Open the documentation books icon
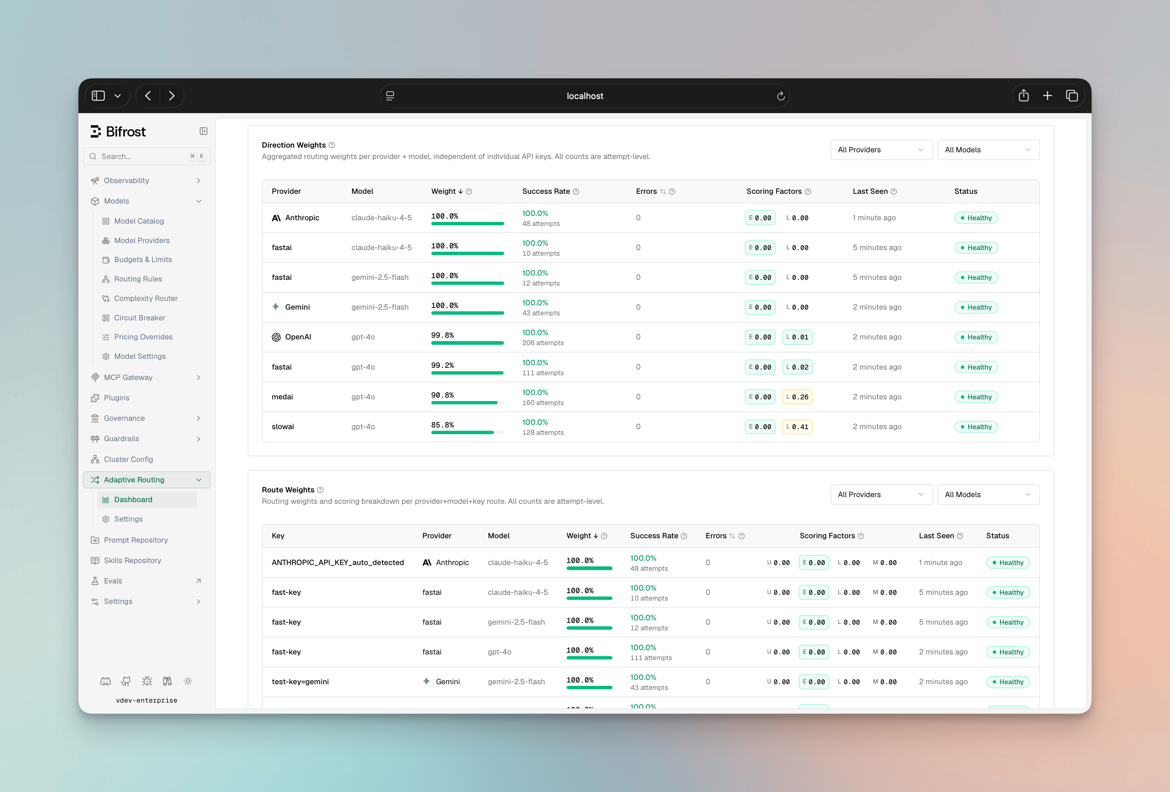 click(167, 682)
